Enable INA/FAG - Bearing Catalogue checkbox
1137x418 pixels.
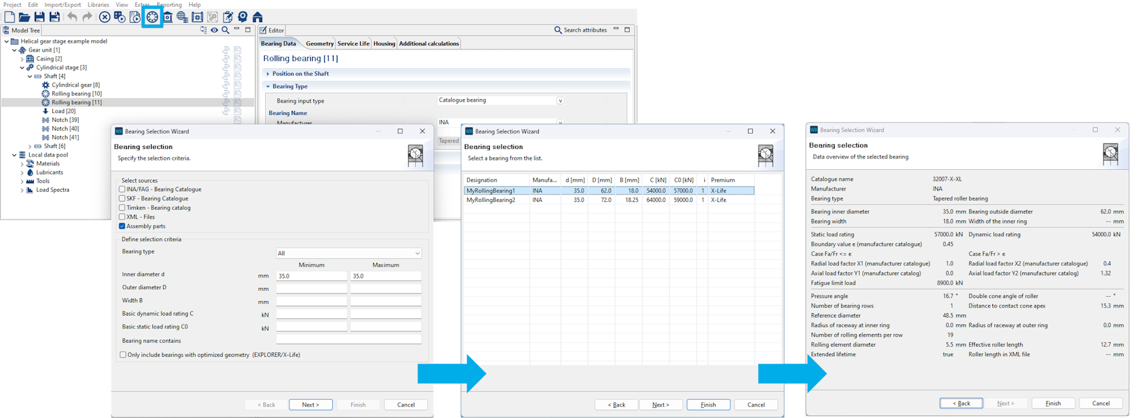pos(123,189)
